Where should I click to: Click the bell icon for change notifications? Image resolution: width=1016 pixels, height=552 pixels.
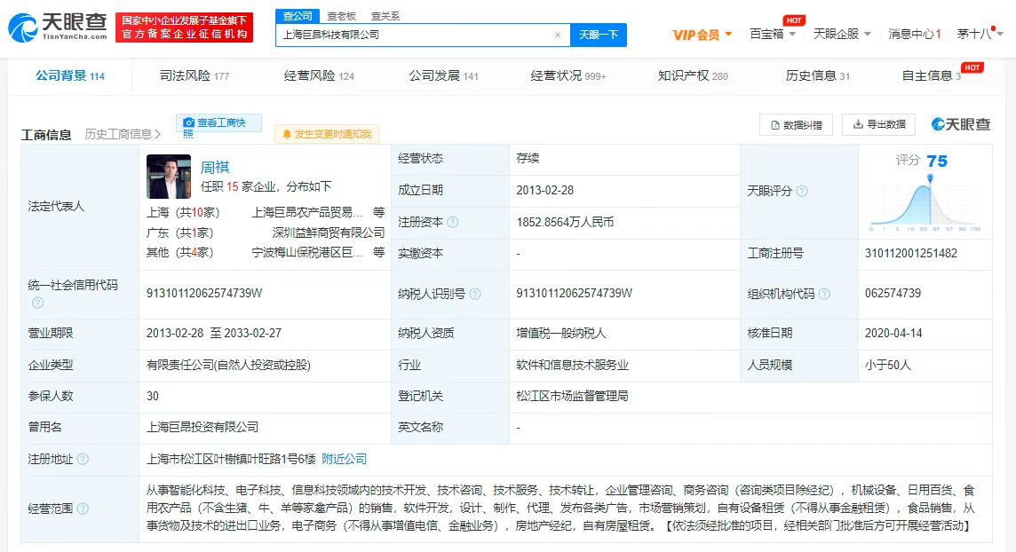point(286,134)
